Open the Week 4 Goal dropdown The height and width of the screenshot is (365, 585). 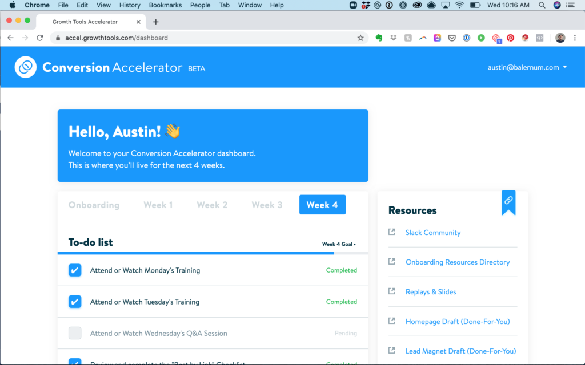338,243
